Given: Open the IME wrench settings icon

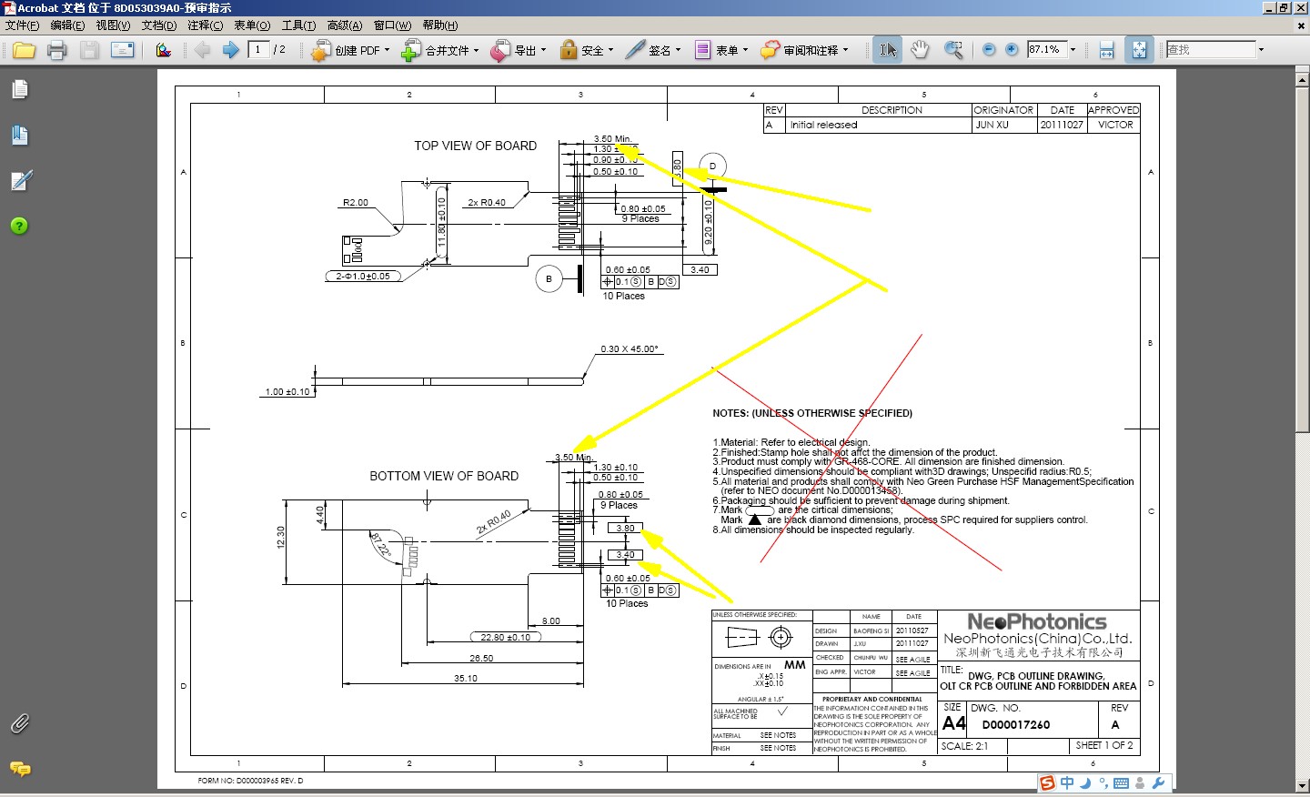Looking at the screenshot, I should [1158, 783].
